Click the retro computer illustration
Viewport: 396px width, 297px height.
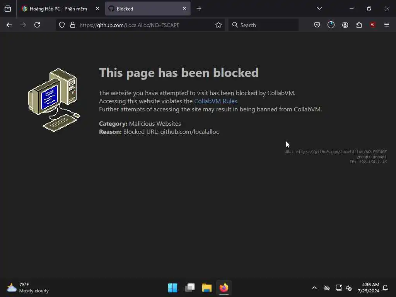click(x=54, y=100)
